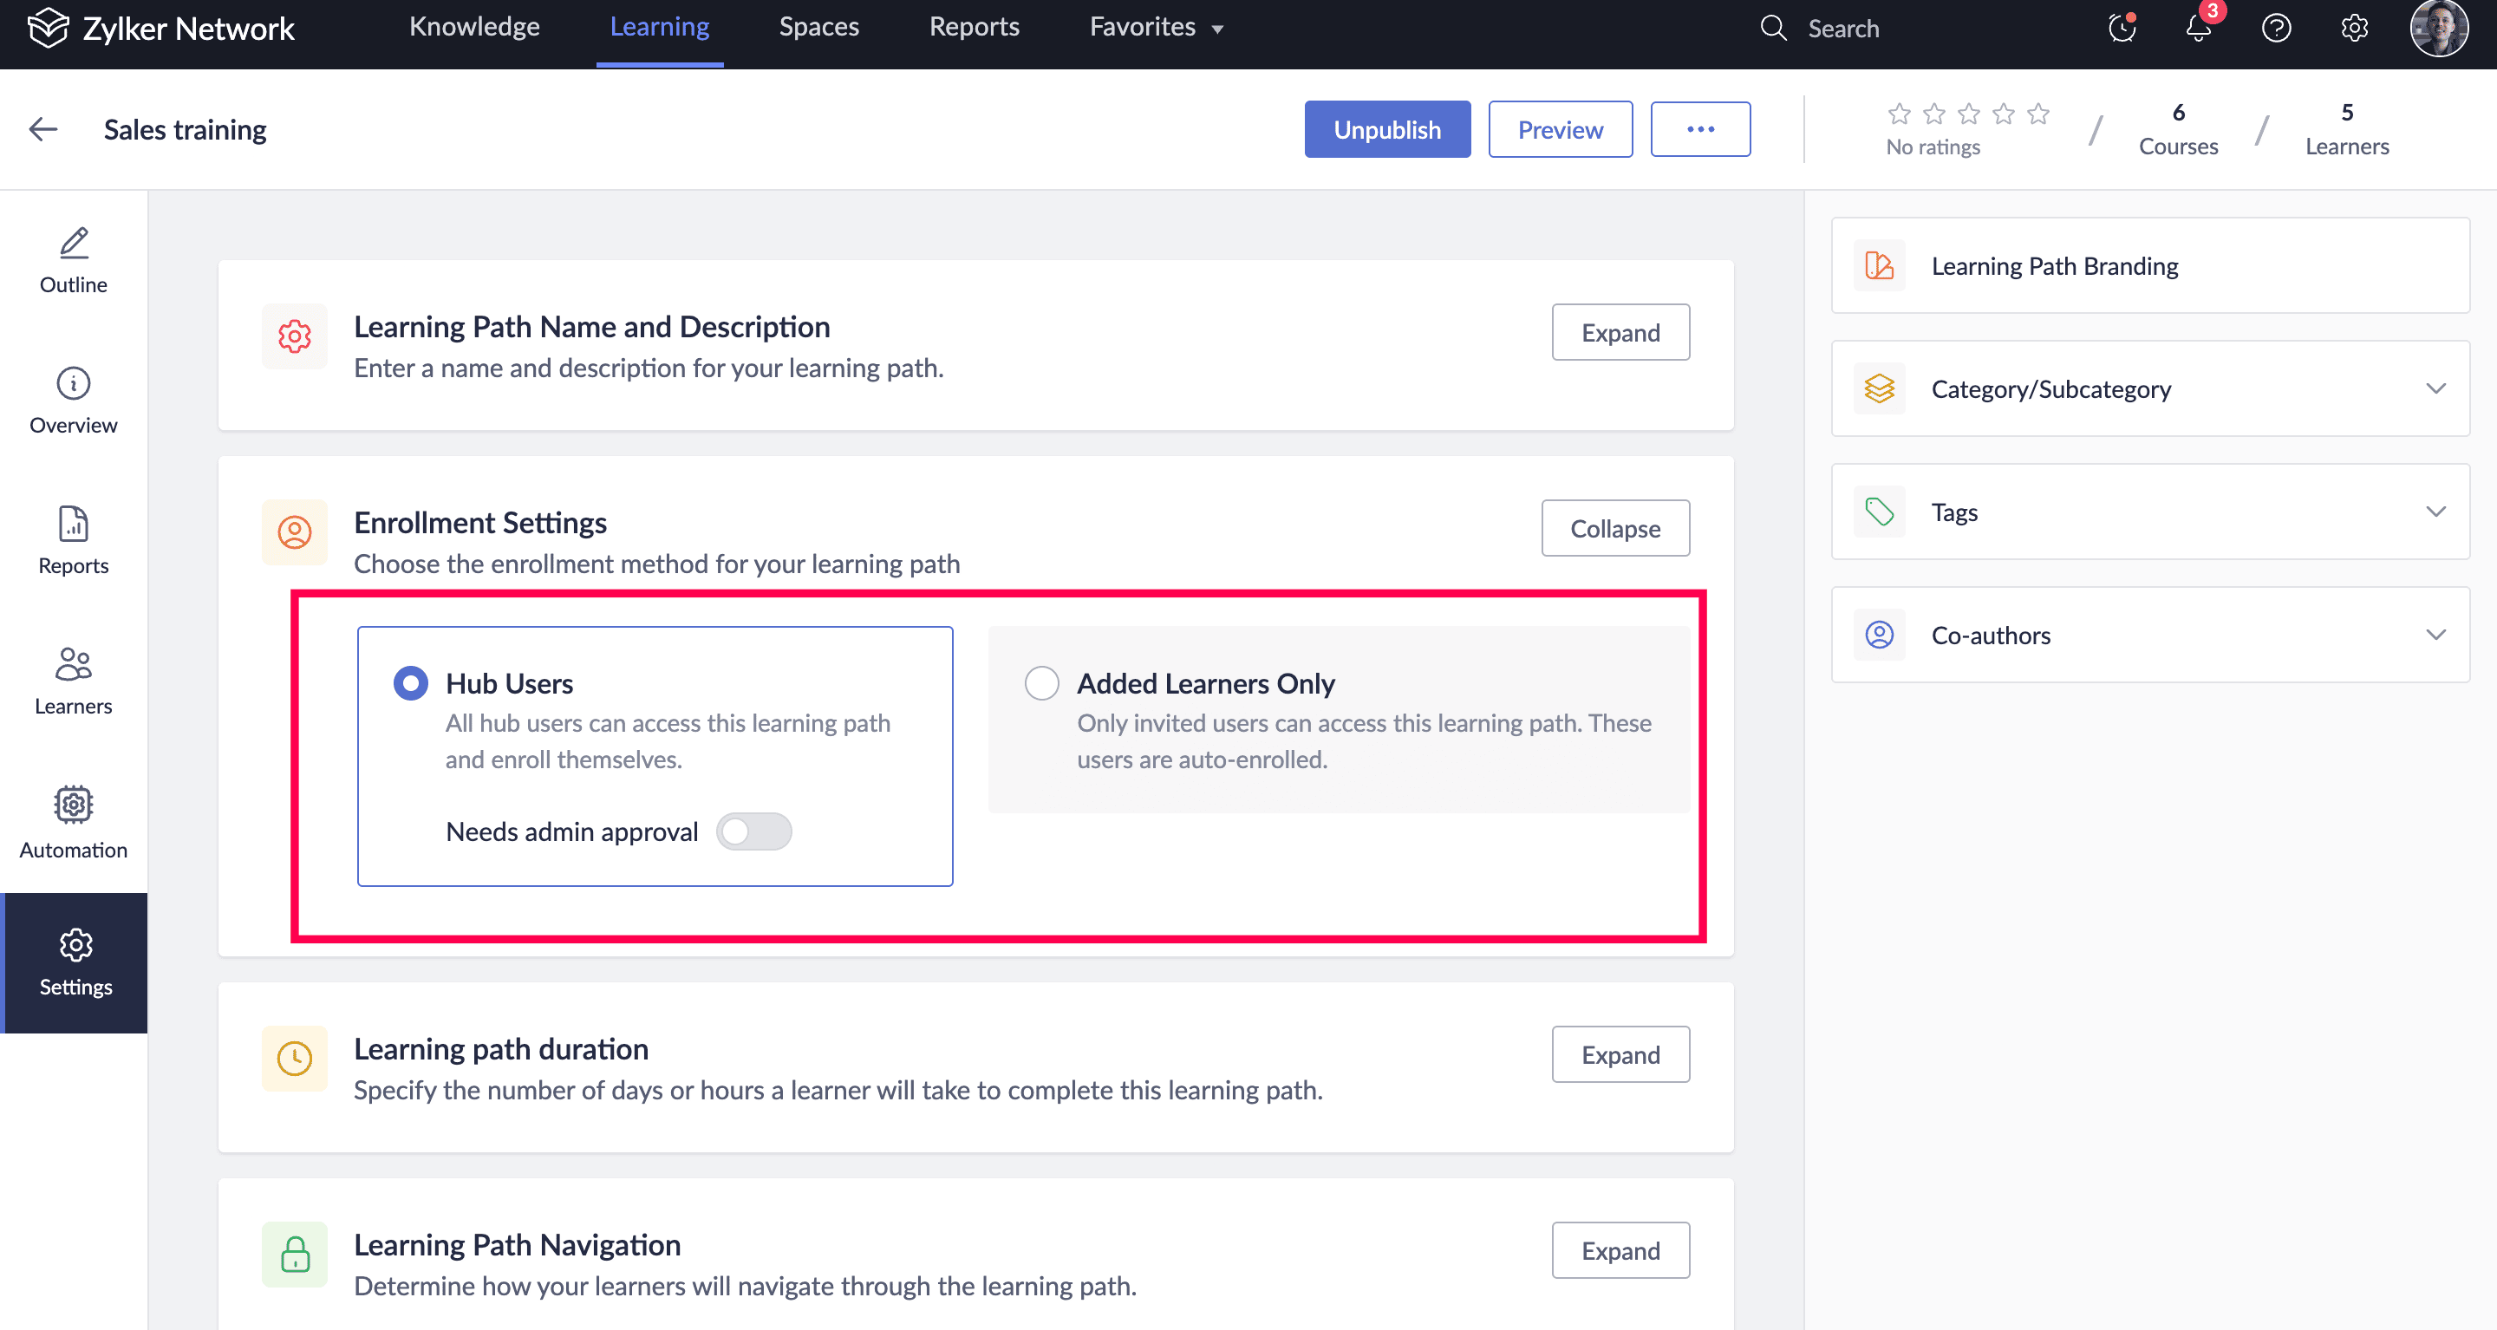Open the Favorites dropdown menu
The height and width of the screenshot is (1330, 2497).
coord(1156,27)
